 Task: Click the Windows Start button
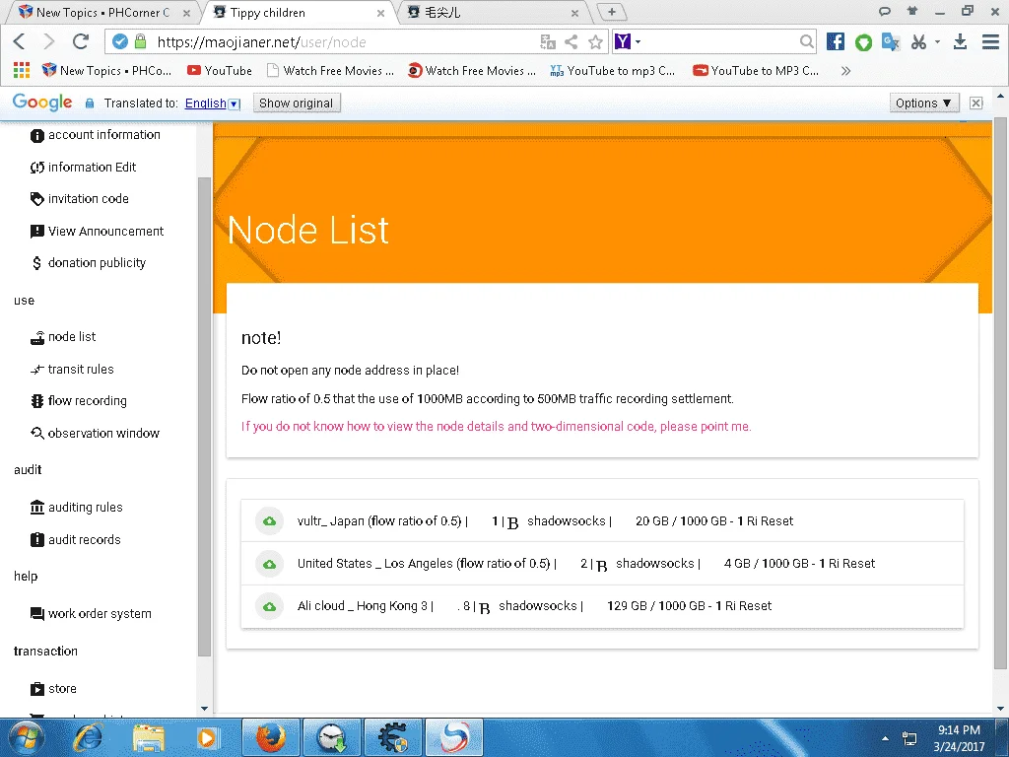point(26,737)
